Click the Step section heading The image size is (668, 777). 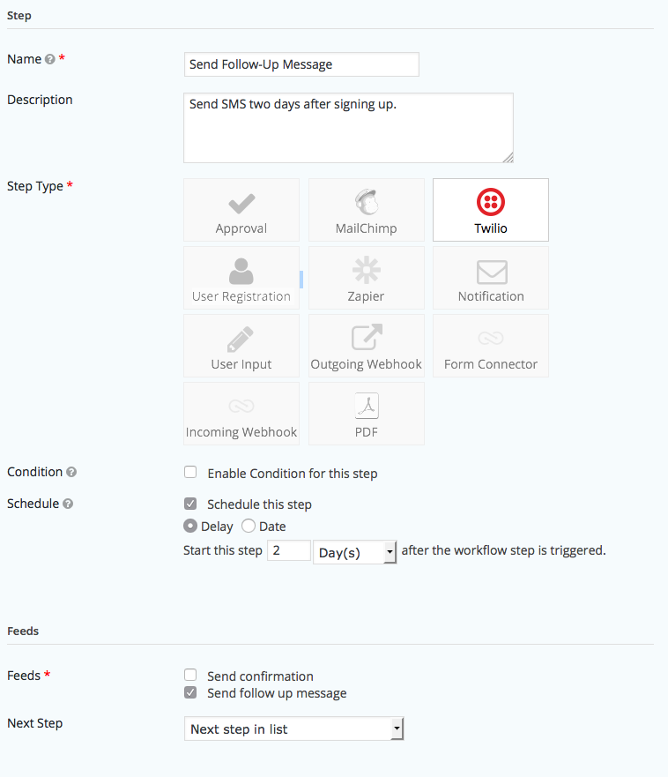pos(19,16)
